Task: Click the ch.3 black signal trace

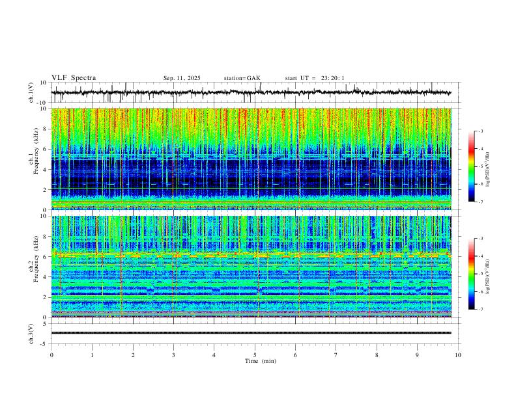Action: coord(251,333)
